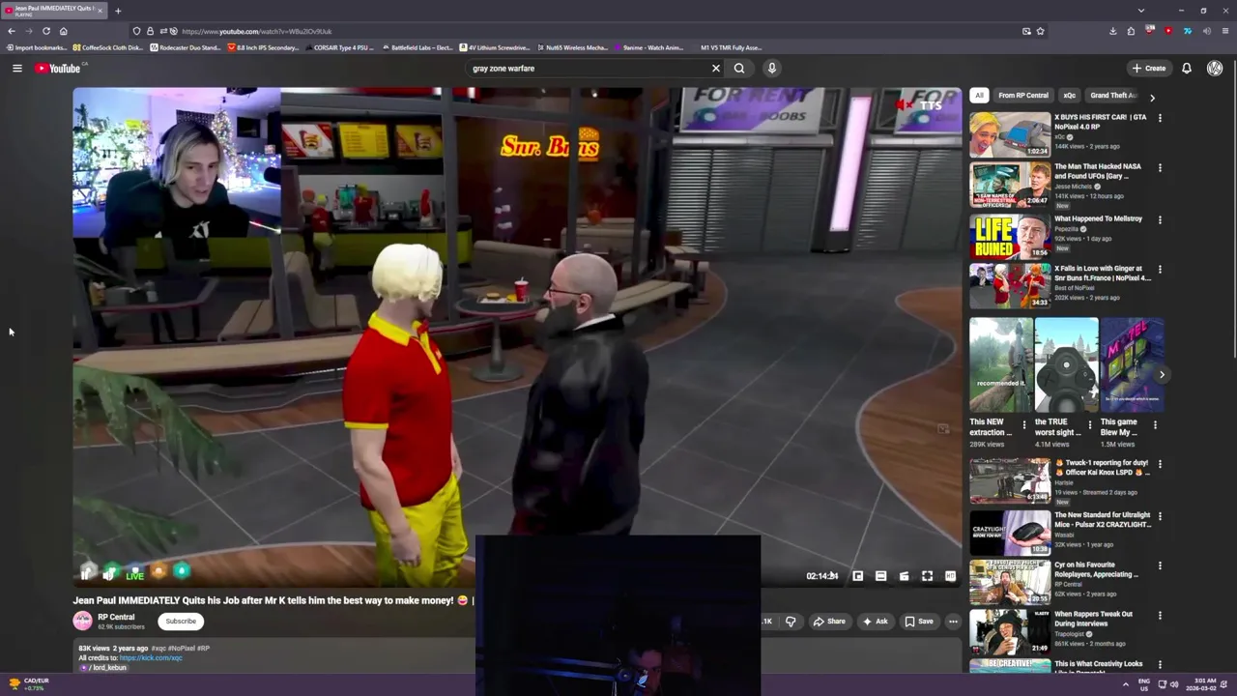Open options for 'What Happened To Mellstroy'
The height and width of the screenshot is (696, 1237).
1160,219
